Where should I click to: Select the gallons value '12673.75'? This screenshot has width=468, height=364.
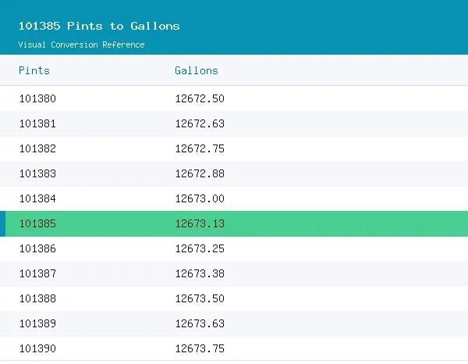[200, 348]
